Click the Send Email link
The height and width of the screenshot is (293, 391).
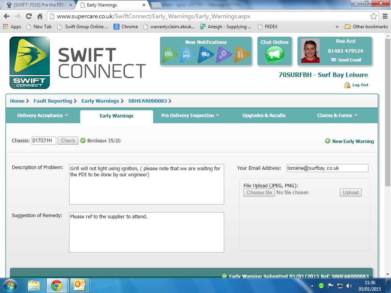(x=349, y=60)
